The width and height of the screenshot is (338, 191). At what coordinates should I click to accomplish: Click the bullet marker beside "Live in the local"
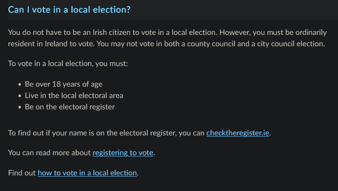coord(20,96)
